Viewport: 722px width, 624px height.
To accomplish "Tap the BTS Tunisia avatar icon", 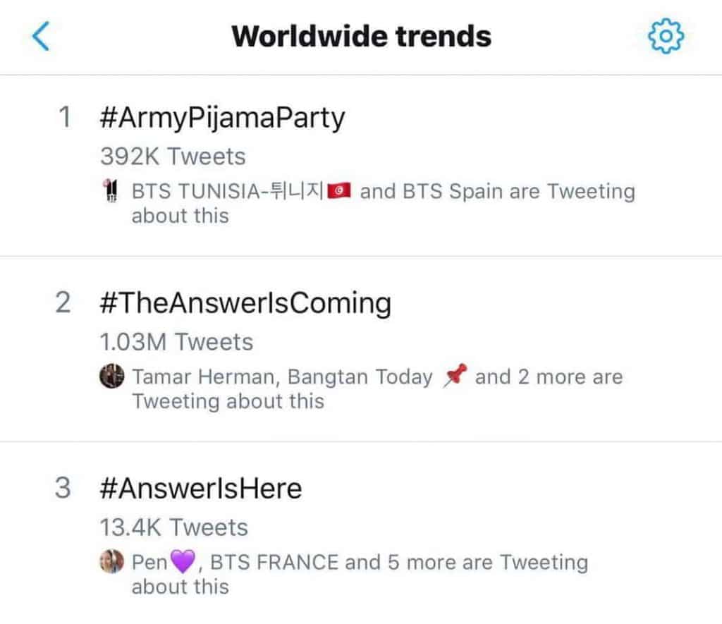I will pyautogui.click(x=111, y=192).
